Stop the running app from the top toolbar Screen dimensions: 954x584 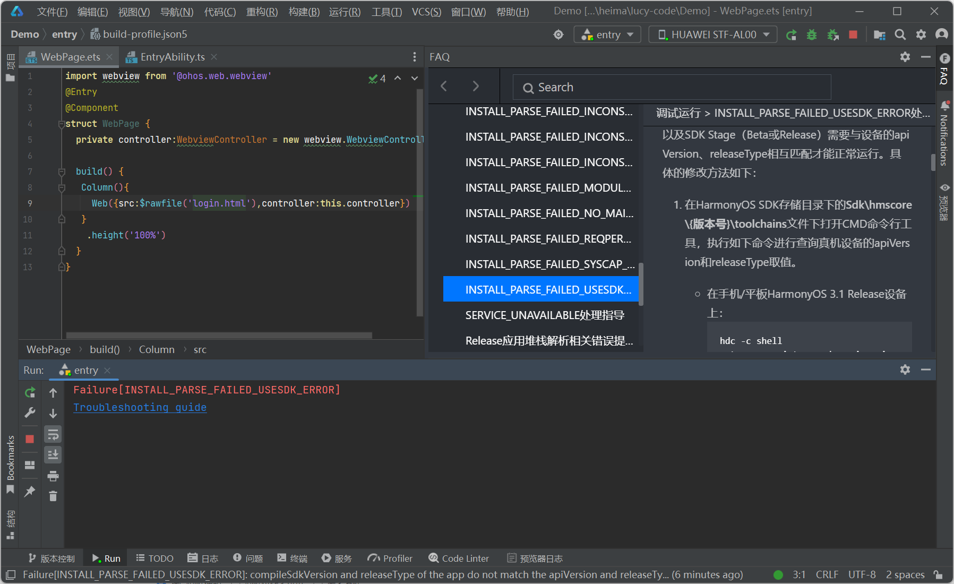click(853, 35)
